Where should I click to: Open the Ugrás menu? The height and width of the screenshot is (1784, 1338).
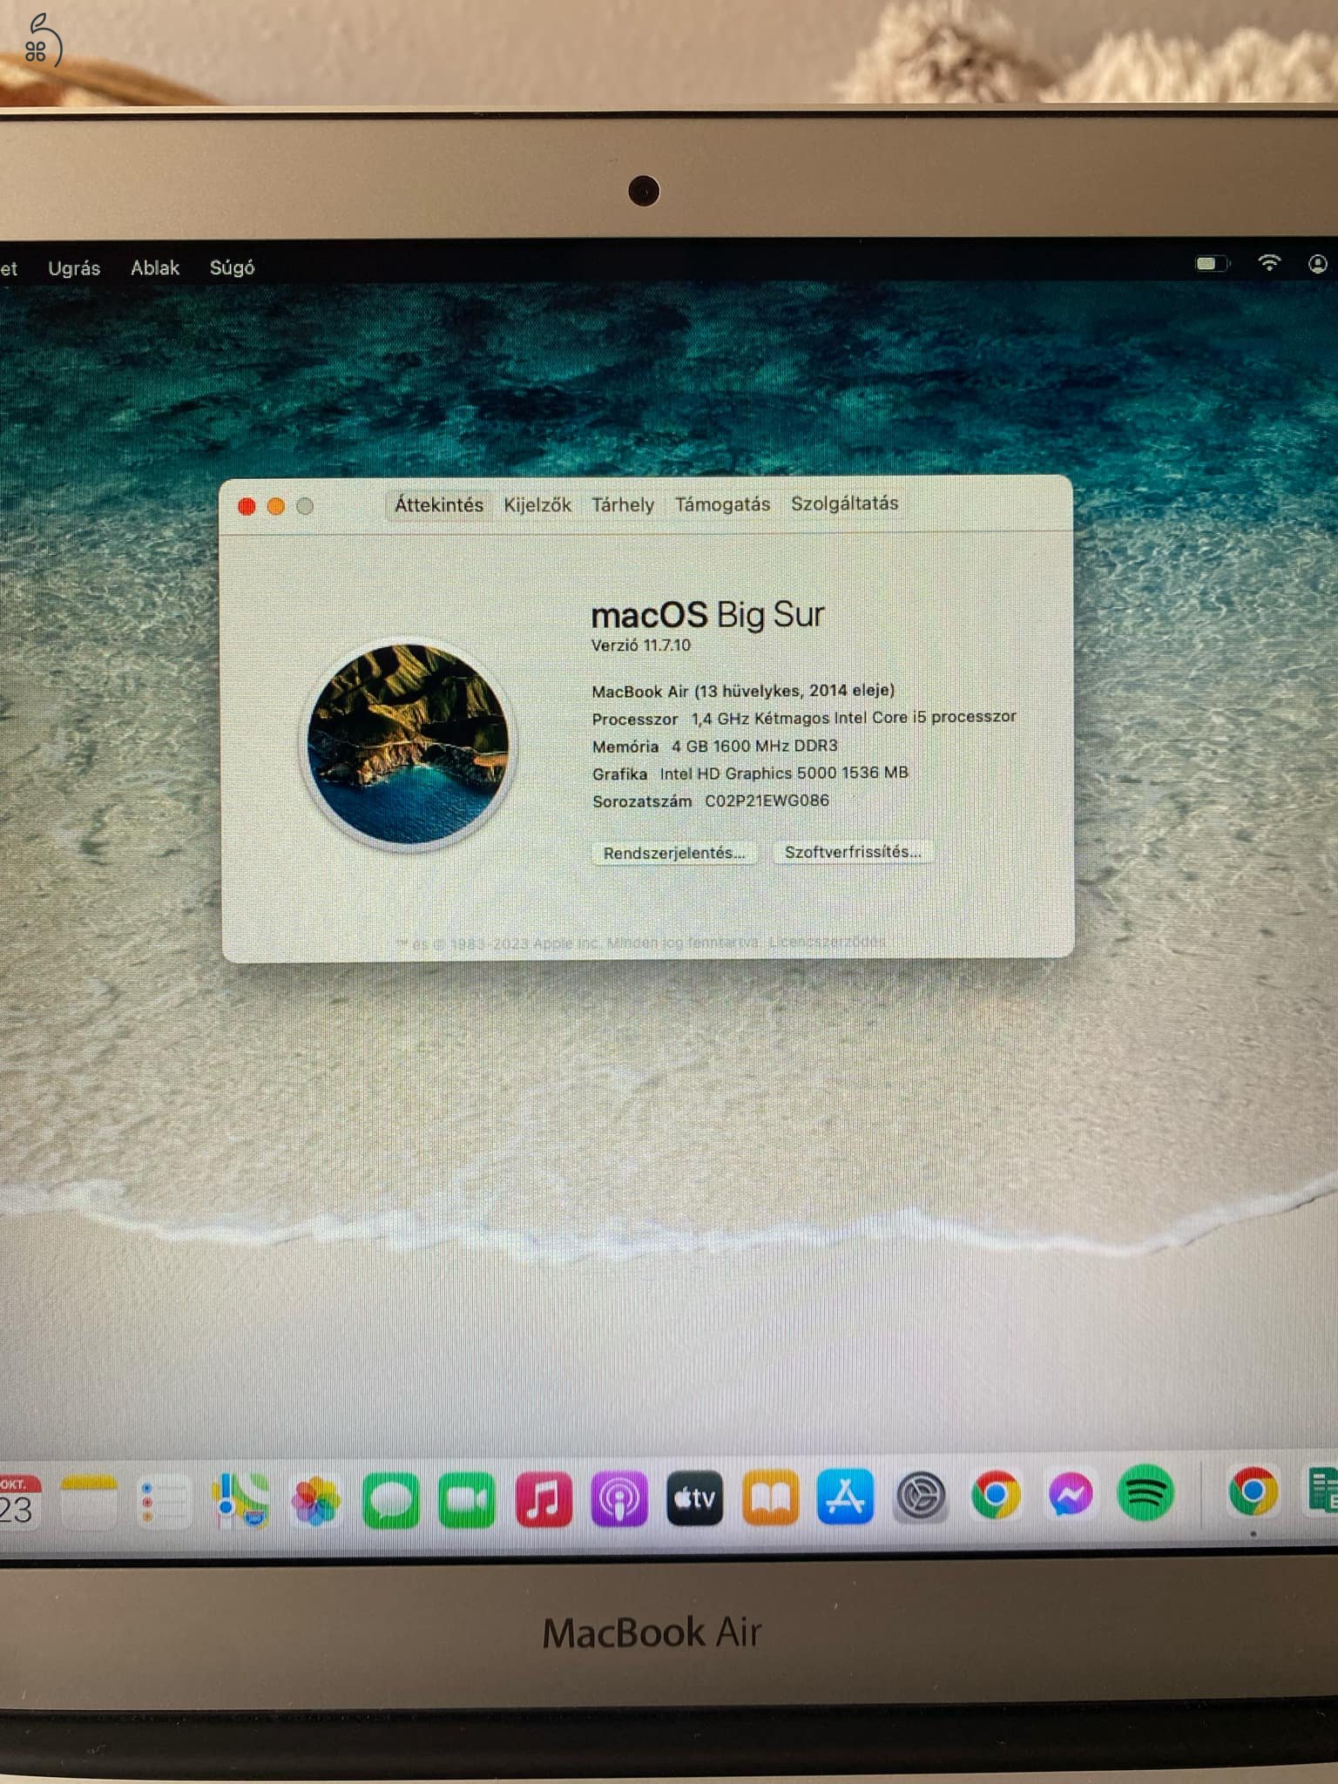tap(74, 268)
